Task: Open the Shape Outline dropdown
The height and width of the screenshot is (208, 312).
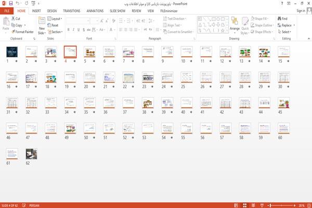Action: 262,25
